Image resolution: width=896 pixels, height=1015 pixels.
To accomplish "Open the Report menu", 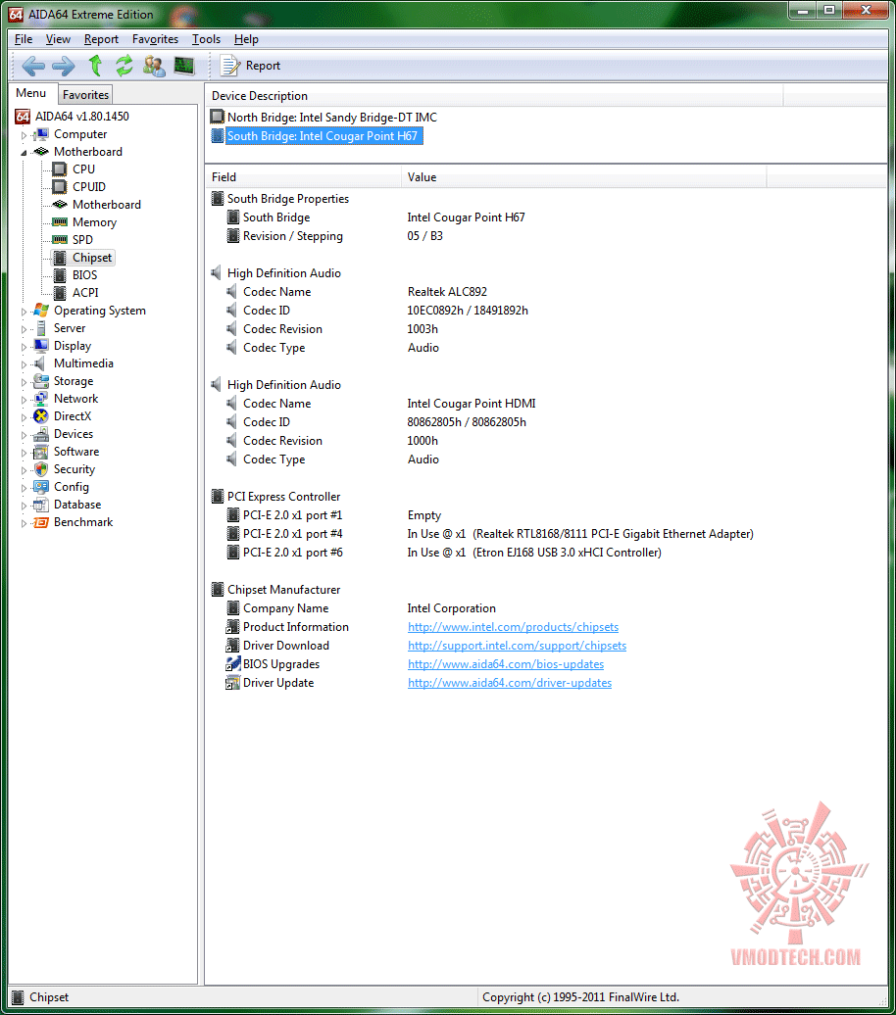I will coord(101,39).
